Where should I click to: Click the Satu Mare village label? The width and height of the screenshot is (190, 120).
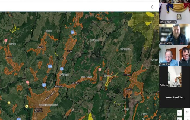pos(77,83)
